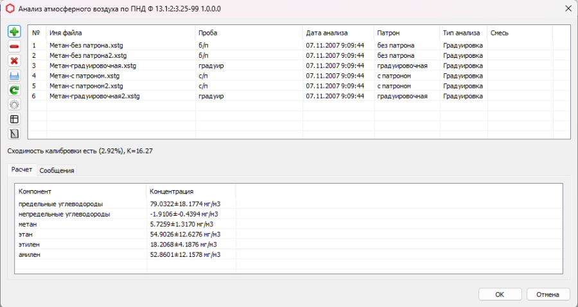Click the Градуировка type cell in row 4
The height and width of the screenshot is (307, 578).
(464, 76)
